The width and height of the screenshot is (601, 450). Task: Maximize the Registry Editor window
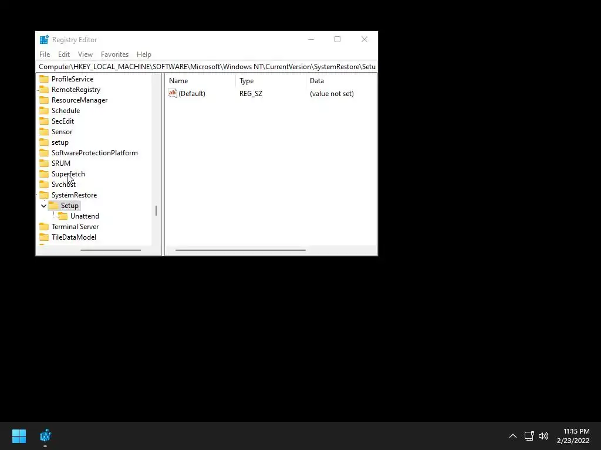pos(337,39)
